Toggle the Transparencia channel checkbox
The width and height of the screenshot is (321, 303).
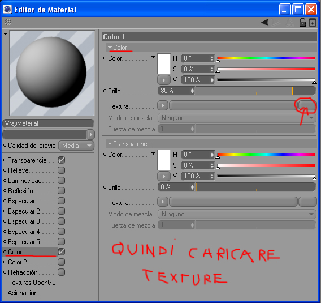(x=61, y=160)
